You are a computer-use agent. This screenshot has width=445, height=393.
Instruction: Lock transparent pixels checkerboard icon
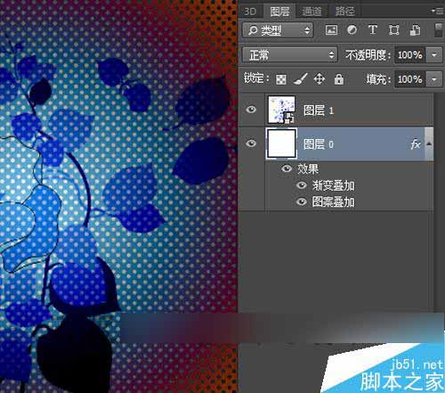[281, 79]
